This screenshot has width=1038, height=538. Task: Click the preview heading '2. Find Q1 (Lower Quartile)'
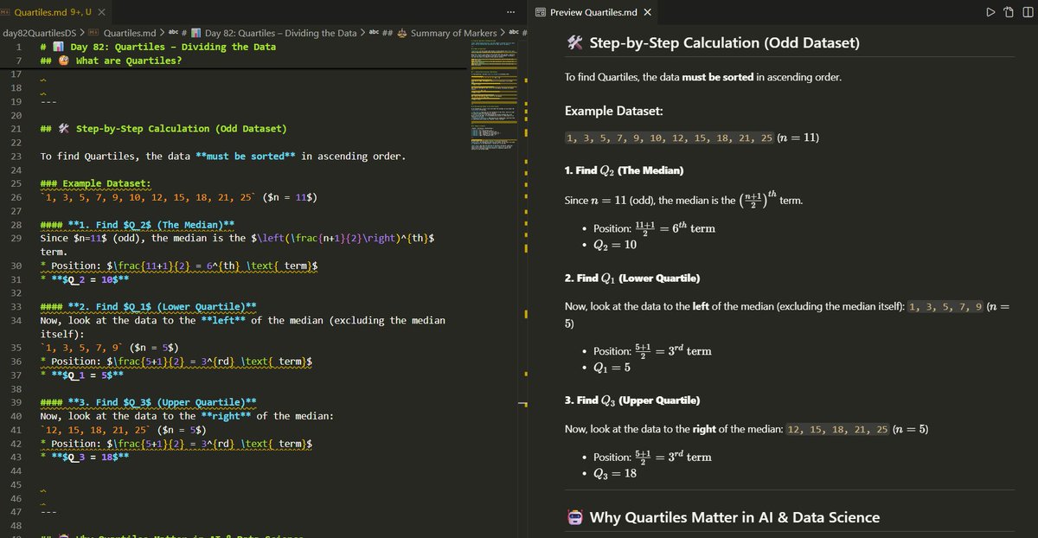[632, 279]
